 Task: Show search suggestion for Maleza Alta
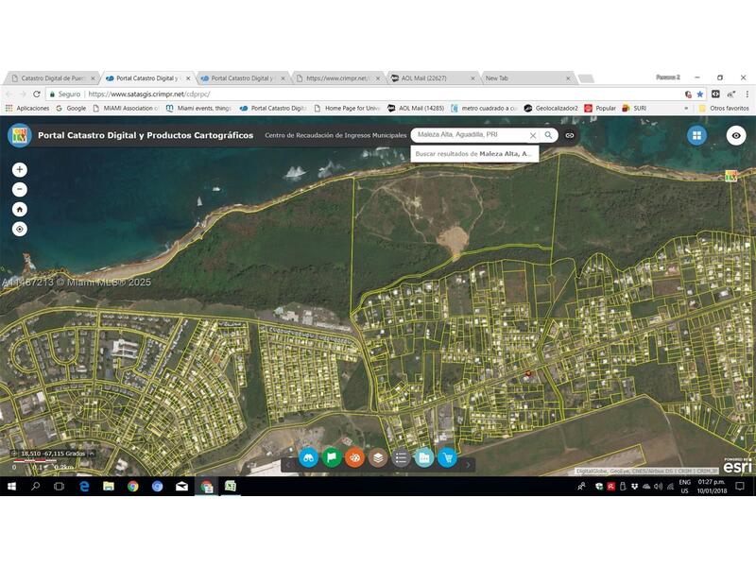tap(474, 153)
